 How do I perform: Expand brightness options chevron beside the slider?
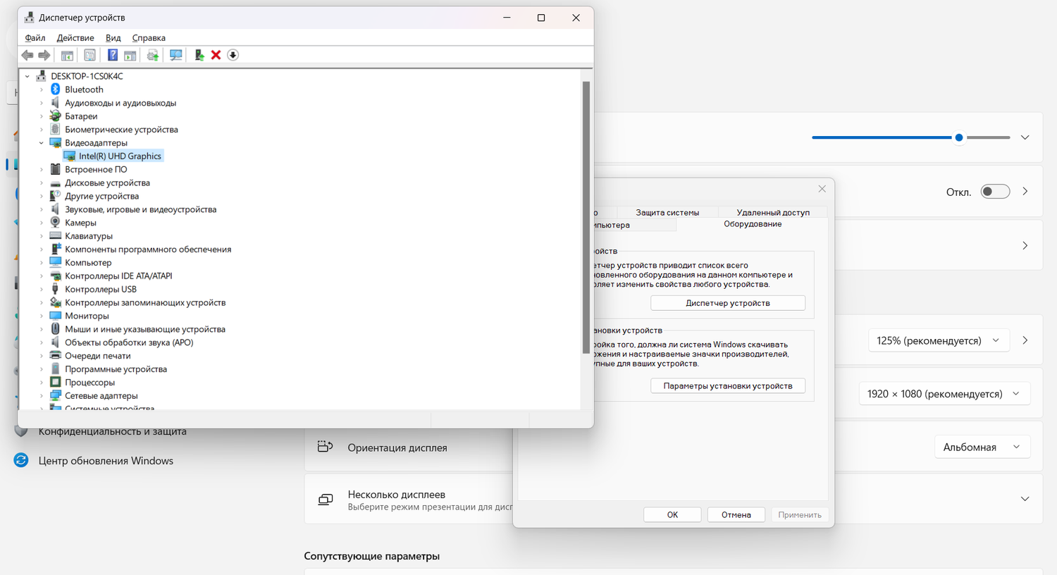(x=1025, y=137)
